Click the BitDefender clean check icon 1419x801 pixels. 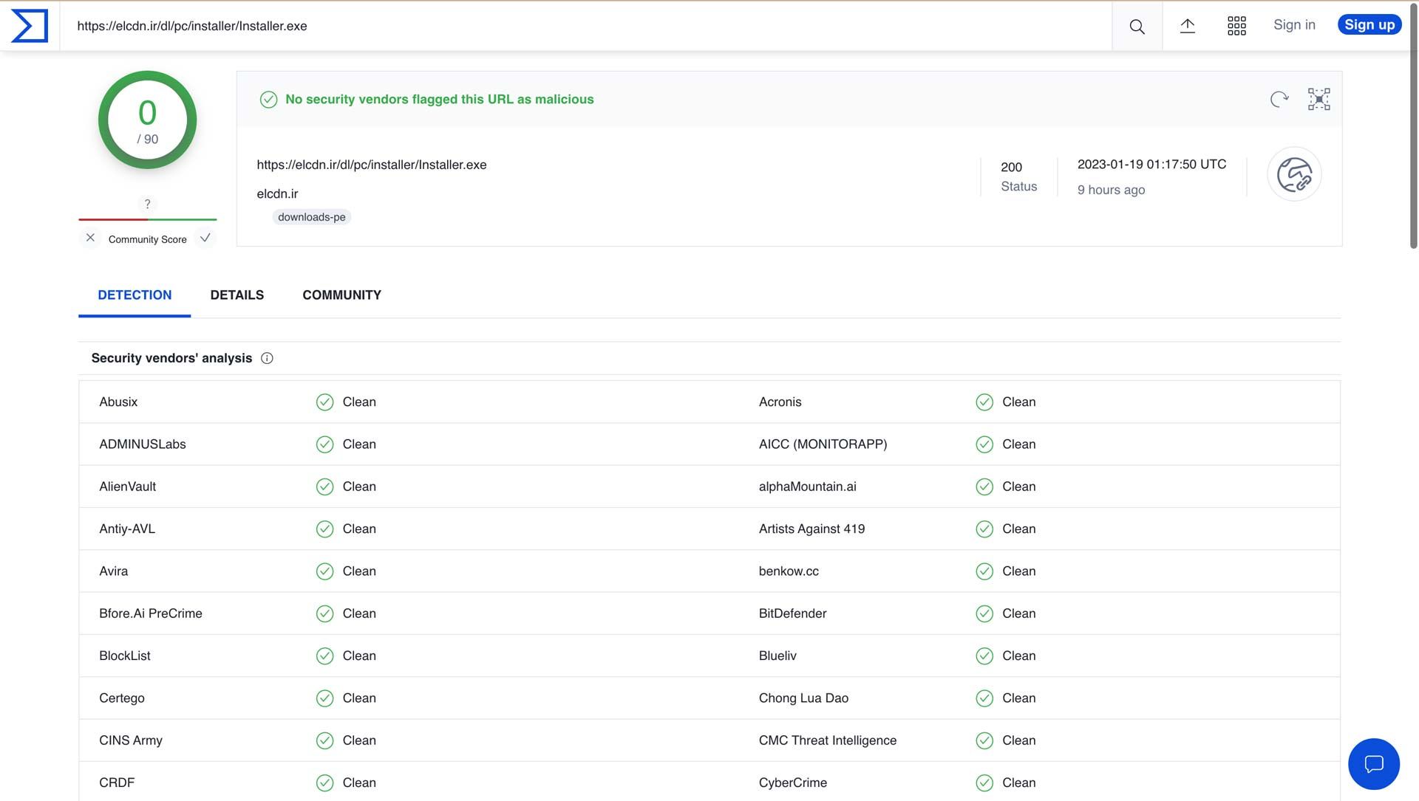pyautogui.click(x=984, y=613)
